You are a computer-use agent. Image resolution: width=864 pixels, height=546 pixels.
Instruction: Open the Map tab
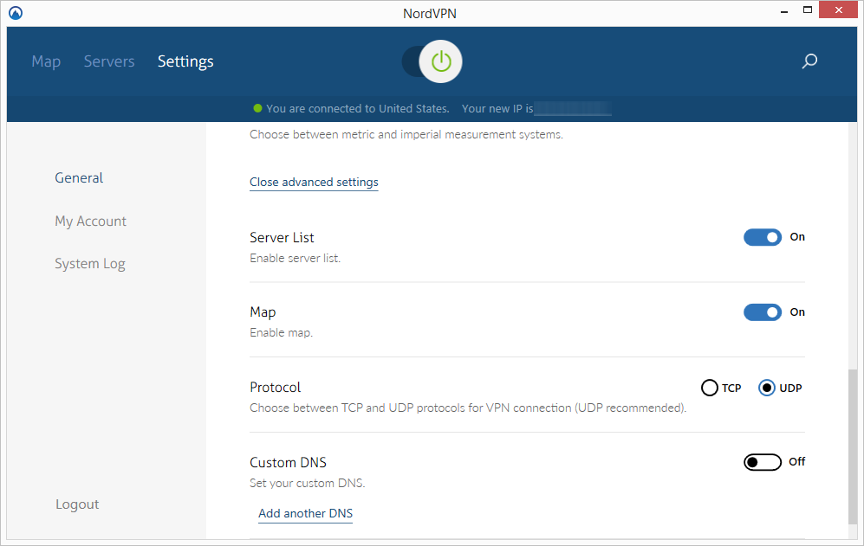pos(46,61)
